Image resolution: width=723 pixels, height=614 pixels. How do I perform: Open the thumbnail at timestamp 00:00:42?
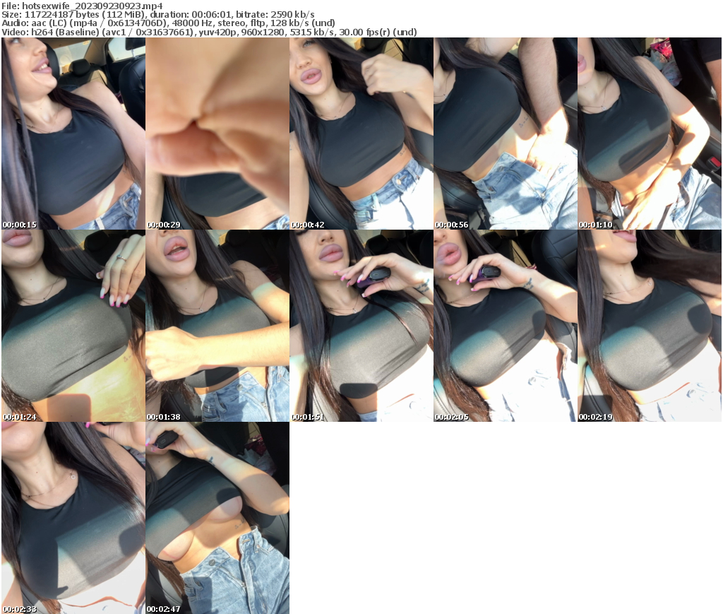coord(361,134)
